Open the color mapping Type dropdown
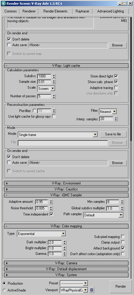This screenshot has width=134, height=295. point(42,234)
